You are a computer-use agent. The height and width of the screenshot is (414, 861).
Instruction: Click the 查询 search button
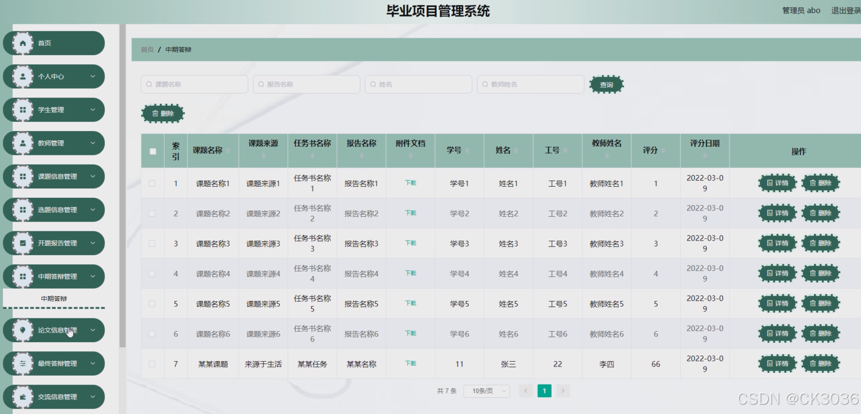(607, 85)
